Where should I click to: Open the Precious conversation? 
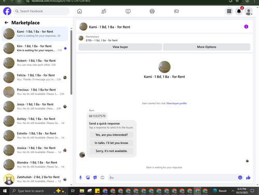tap(35, 92)
